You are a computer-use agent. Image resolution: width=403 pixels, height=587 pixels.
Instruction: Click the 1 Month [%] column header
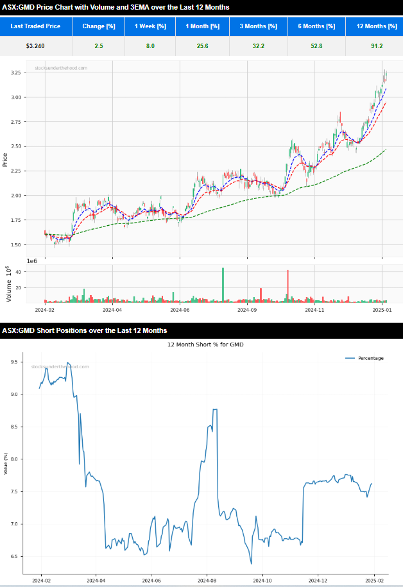point(202,26)
